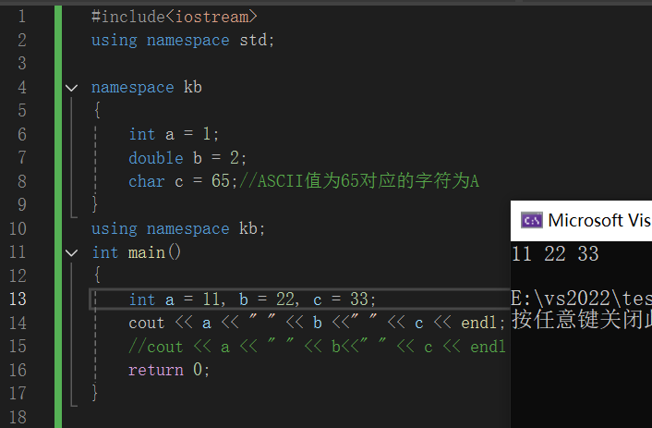The height and width of the screenshot is (428, 652).
Task: Click the 'using namespace kb;' statement
Action: pyautogui.click(x=178, y=228)
